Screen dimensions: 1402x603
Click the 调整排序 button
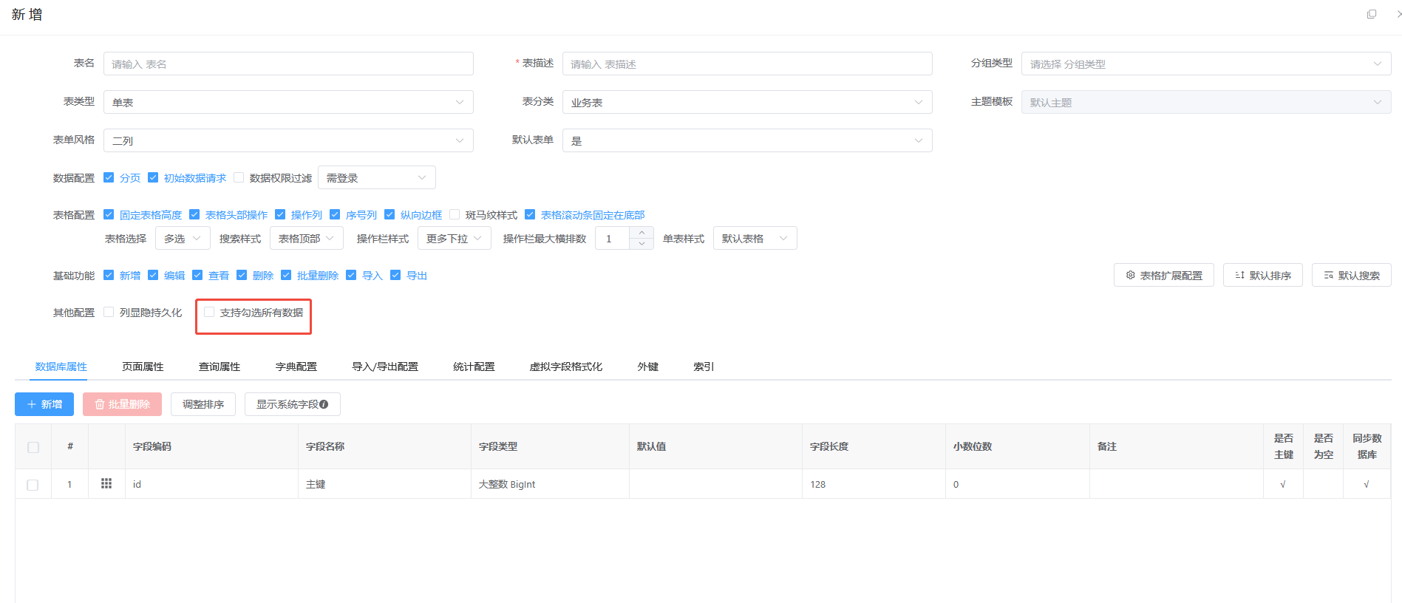[203, 404]
